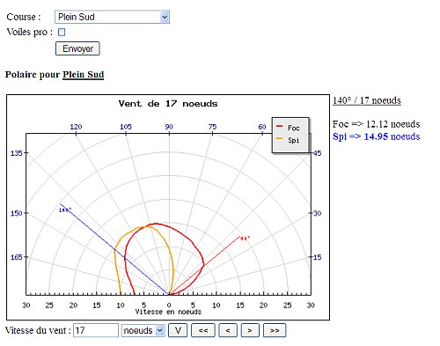Submit the form with Envoyer button
Viewport: 440px width, 346px height.
(x=77, y=48)
